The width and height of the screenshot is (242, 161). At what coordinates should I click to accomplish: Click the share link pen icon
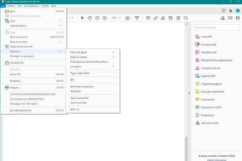pyautogui.click(x=223, y=18)
